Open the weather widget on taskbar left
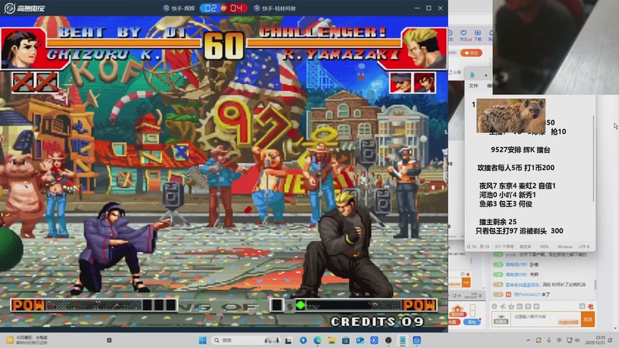The height and width of the screenshot is (348, 619). coord(28,340)
